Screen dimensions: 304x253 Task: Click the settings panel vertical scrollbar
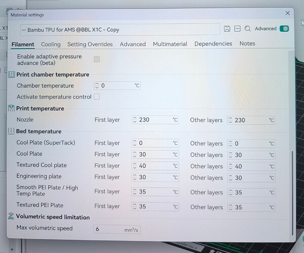pos(292,193)
